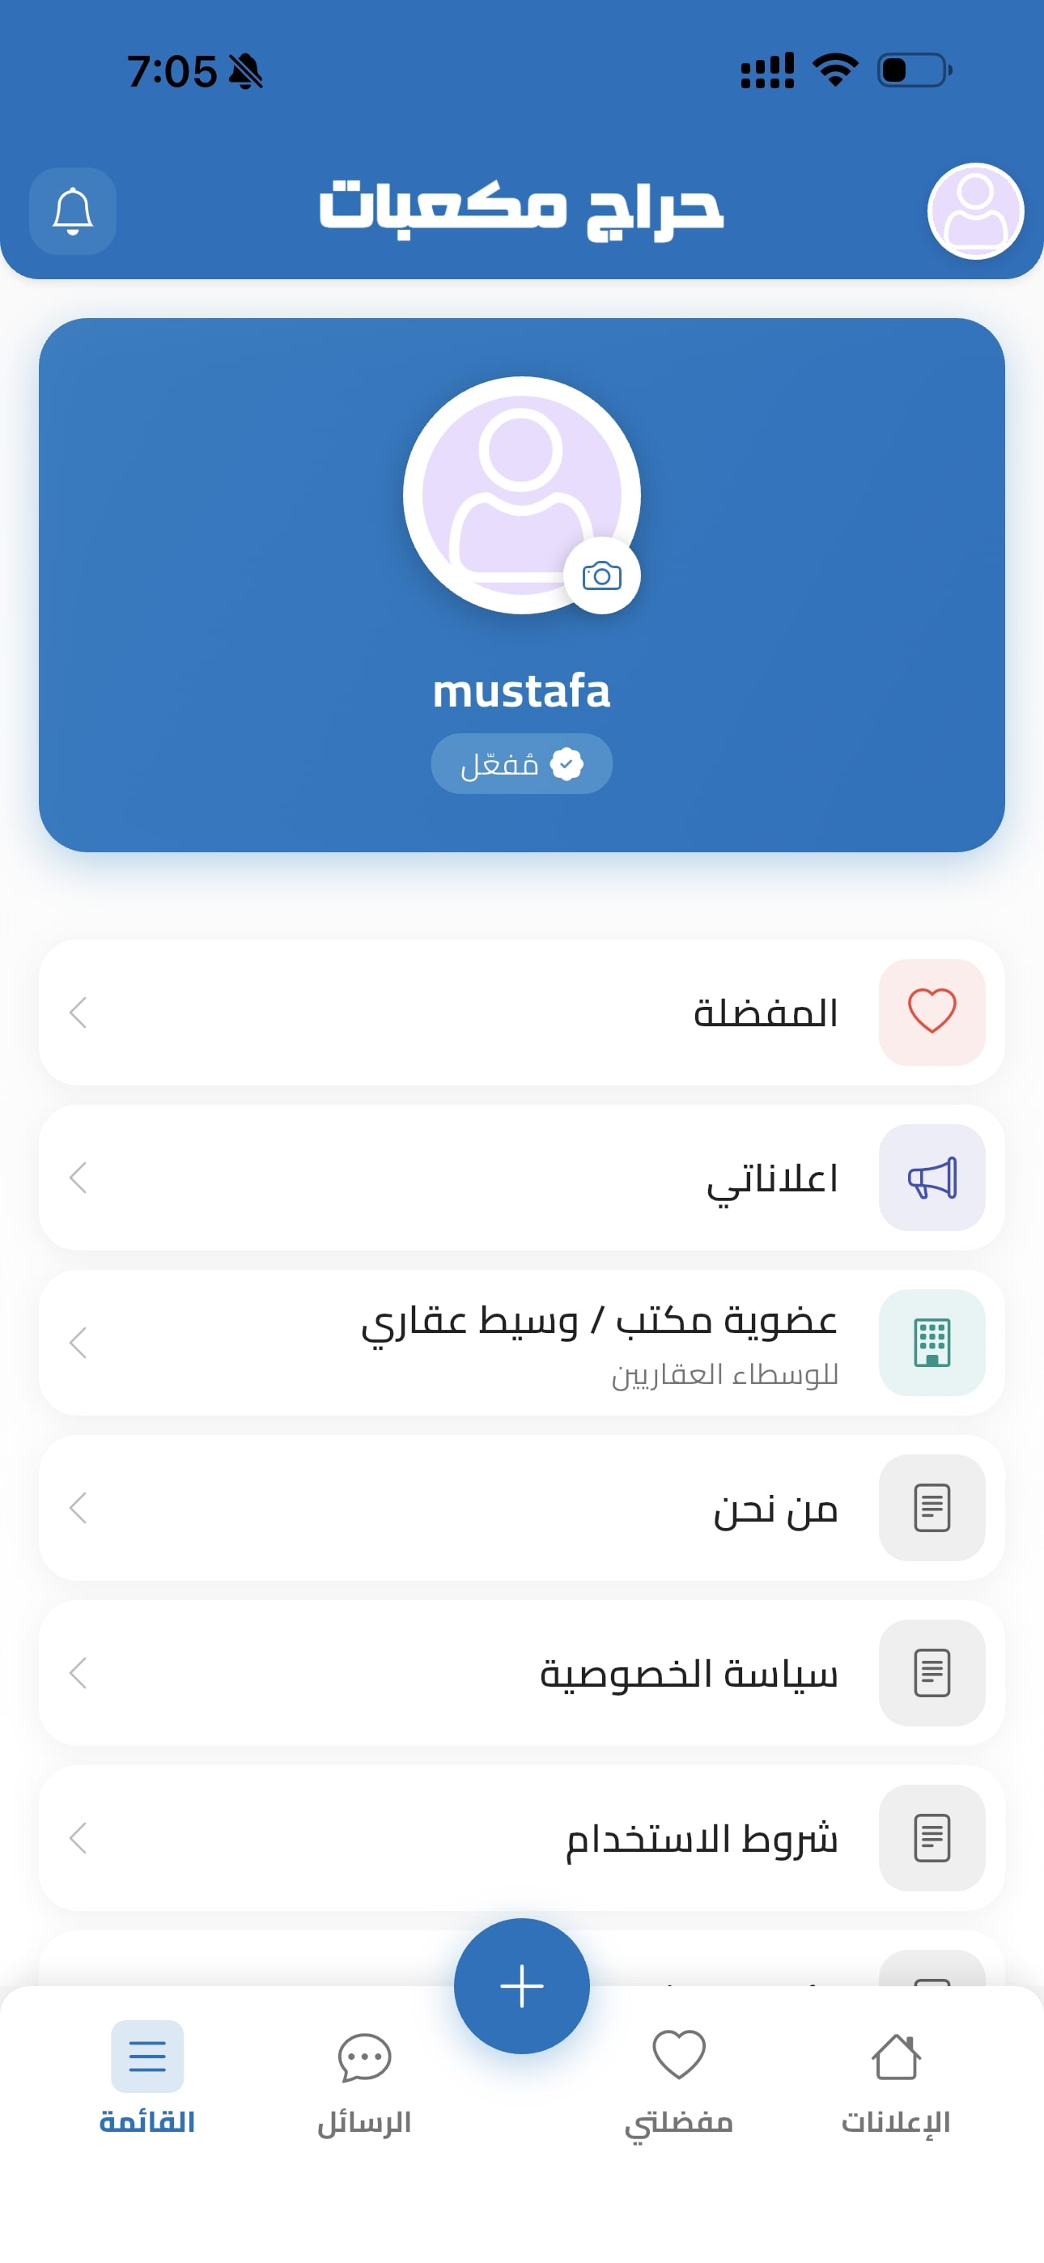Tap the document icon beside سياسة الخصوصية

pos(932,1673)
